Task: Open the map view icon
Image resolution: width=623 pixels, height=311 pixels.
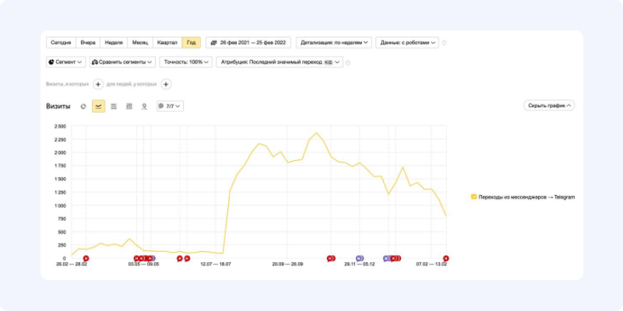Action: tap(144, 107)
